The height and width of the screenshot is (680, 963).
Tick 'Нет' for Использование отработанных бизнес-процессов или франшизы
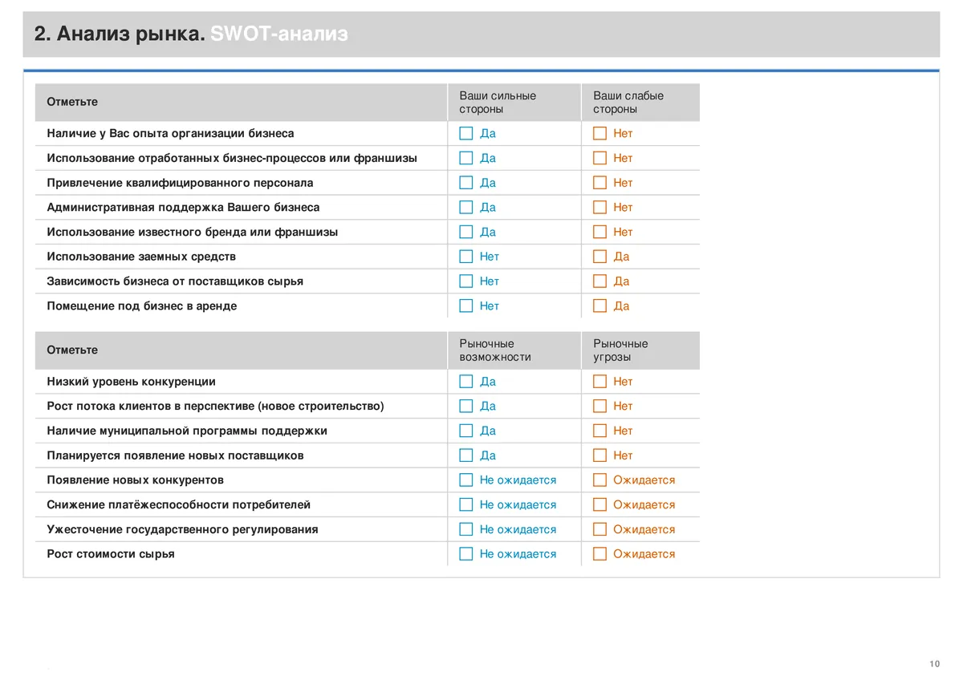[599, 158]
